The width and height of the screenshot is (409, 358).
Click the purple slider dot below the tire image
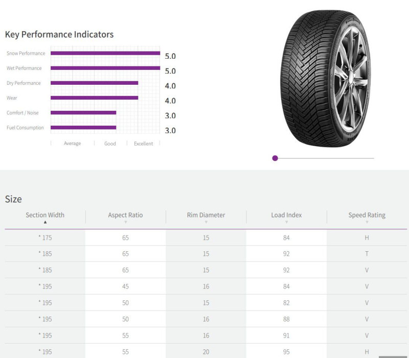pyautogui.click(x=275, y=158)
